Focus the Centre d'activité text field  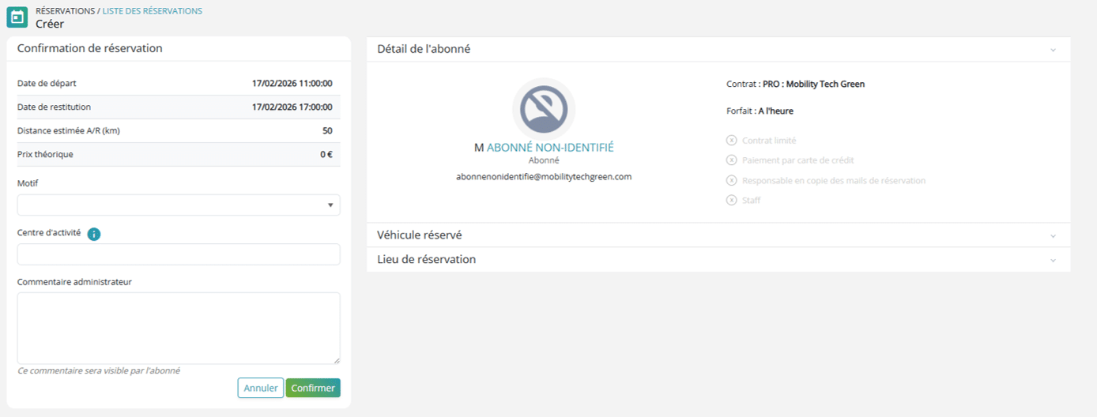179,254
